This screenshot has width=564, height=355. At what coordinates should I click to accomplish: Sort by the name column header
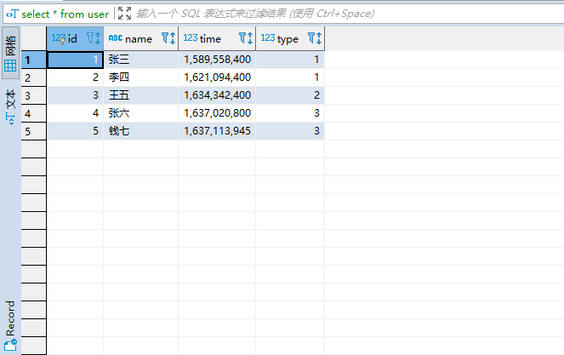[x=138, y=38]
